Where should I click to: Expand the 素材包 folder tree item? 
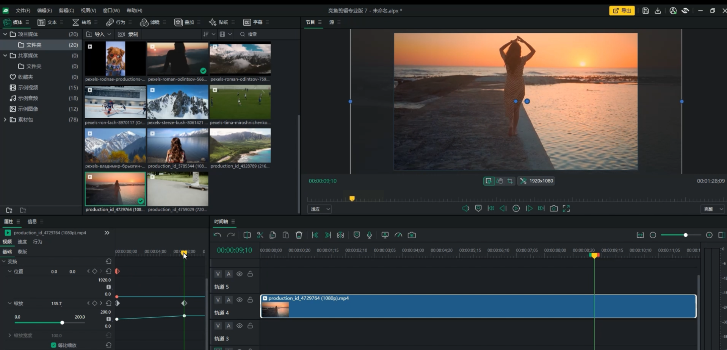(5, 120)
